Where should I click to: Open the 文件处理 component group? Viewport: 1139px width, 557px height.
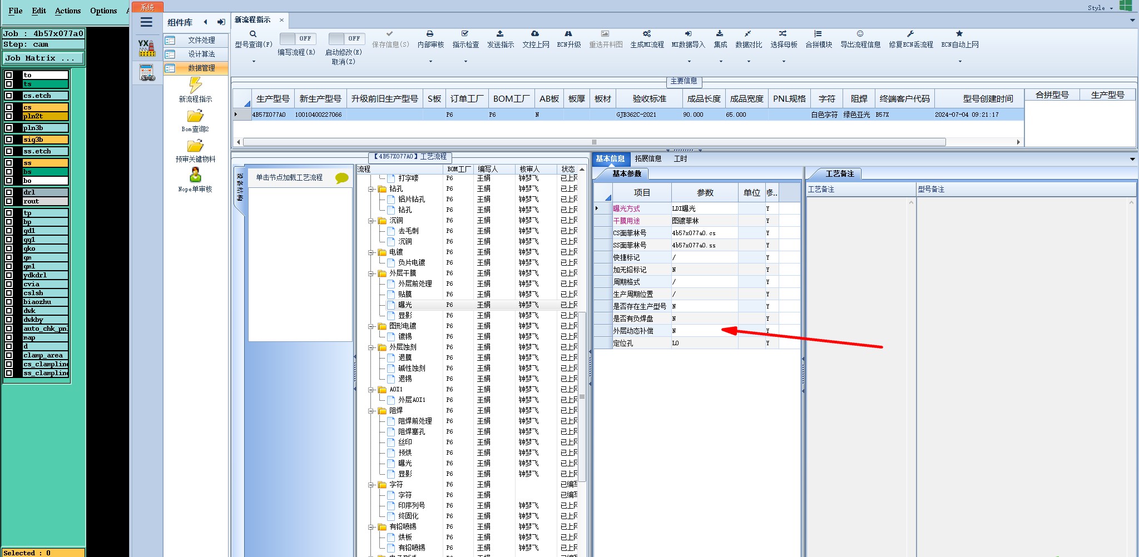(x=196, y=40)
